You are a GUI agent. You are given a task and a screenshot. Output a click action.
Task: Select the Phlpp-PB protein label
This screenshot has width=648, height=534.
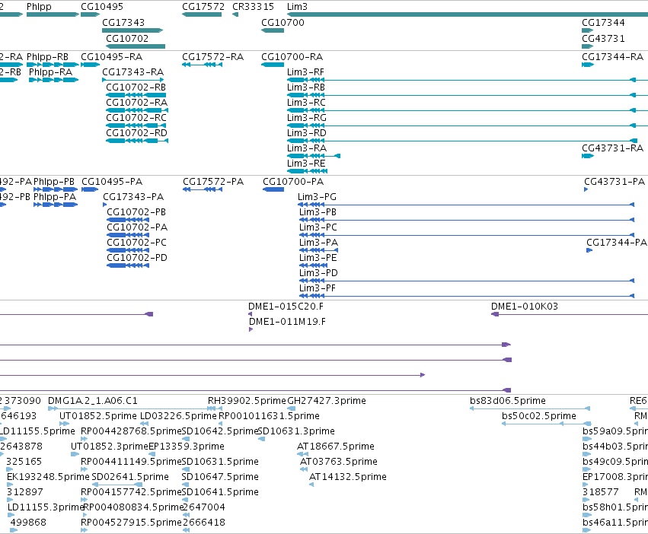click(54, 182)
